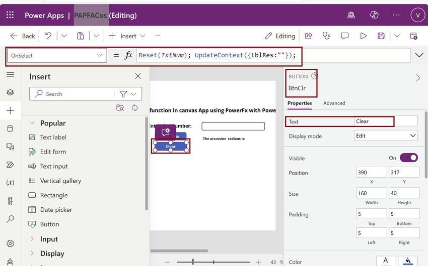The image size is (428, 266).
Task: Switch to the Advanced tab
Action: click(x=334, y=103)
